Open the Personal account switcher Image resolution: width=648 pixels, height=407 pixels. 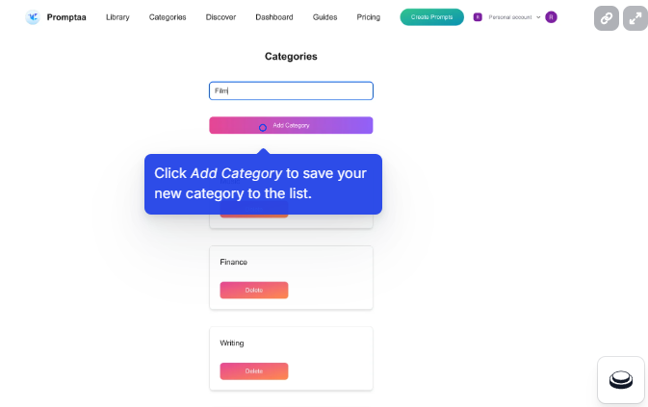click(510, 17)
